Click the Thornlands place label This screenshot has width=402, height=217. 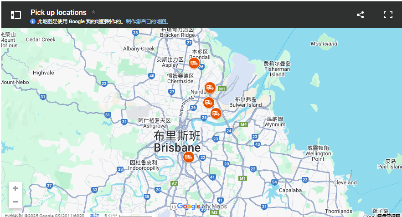pyautogui.click(x=339, y=211)
